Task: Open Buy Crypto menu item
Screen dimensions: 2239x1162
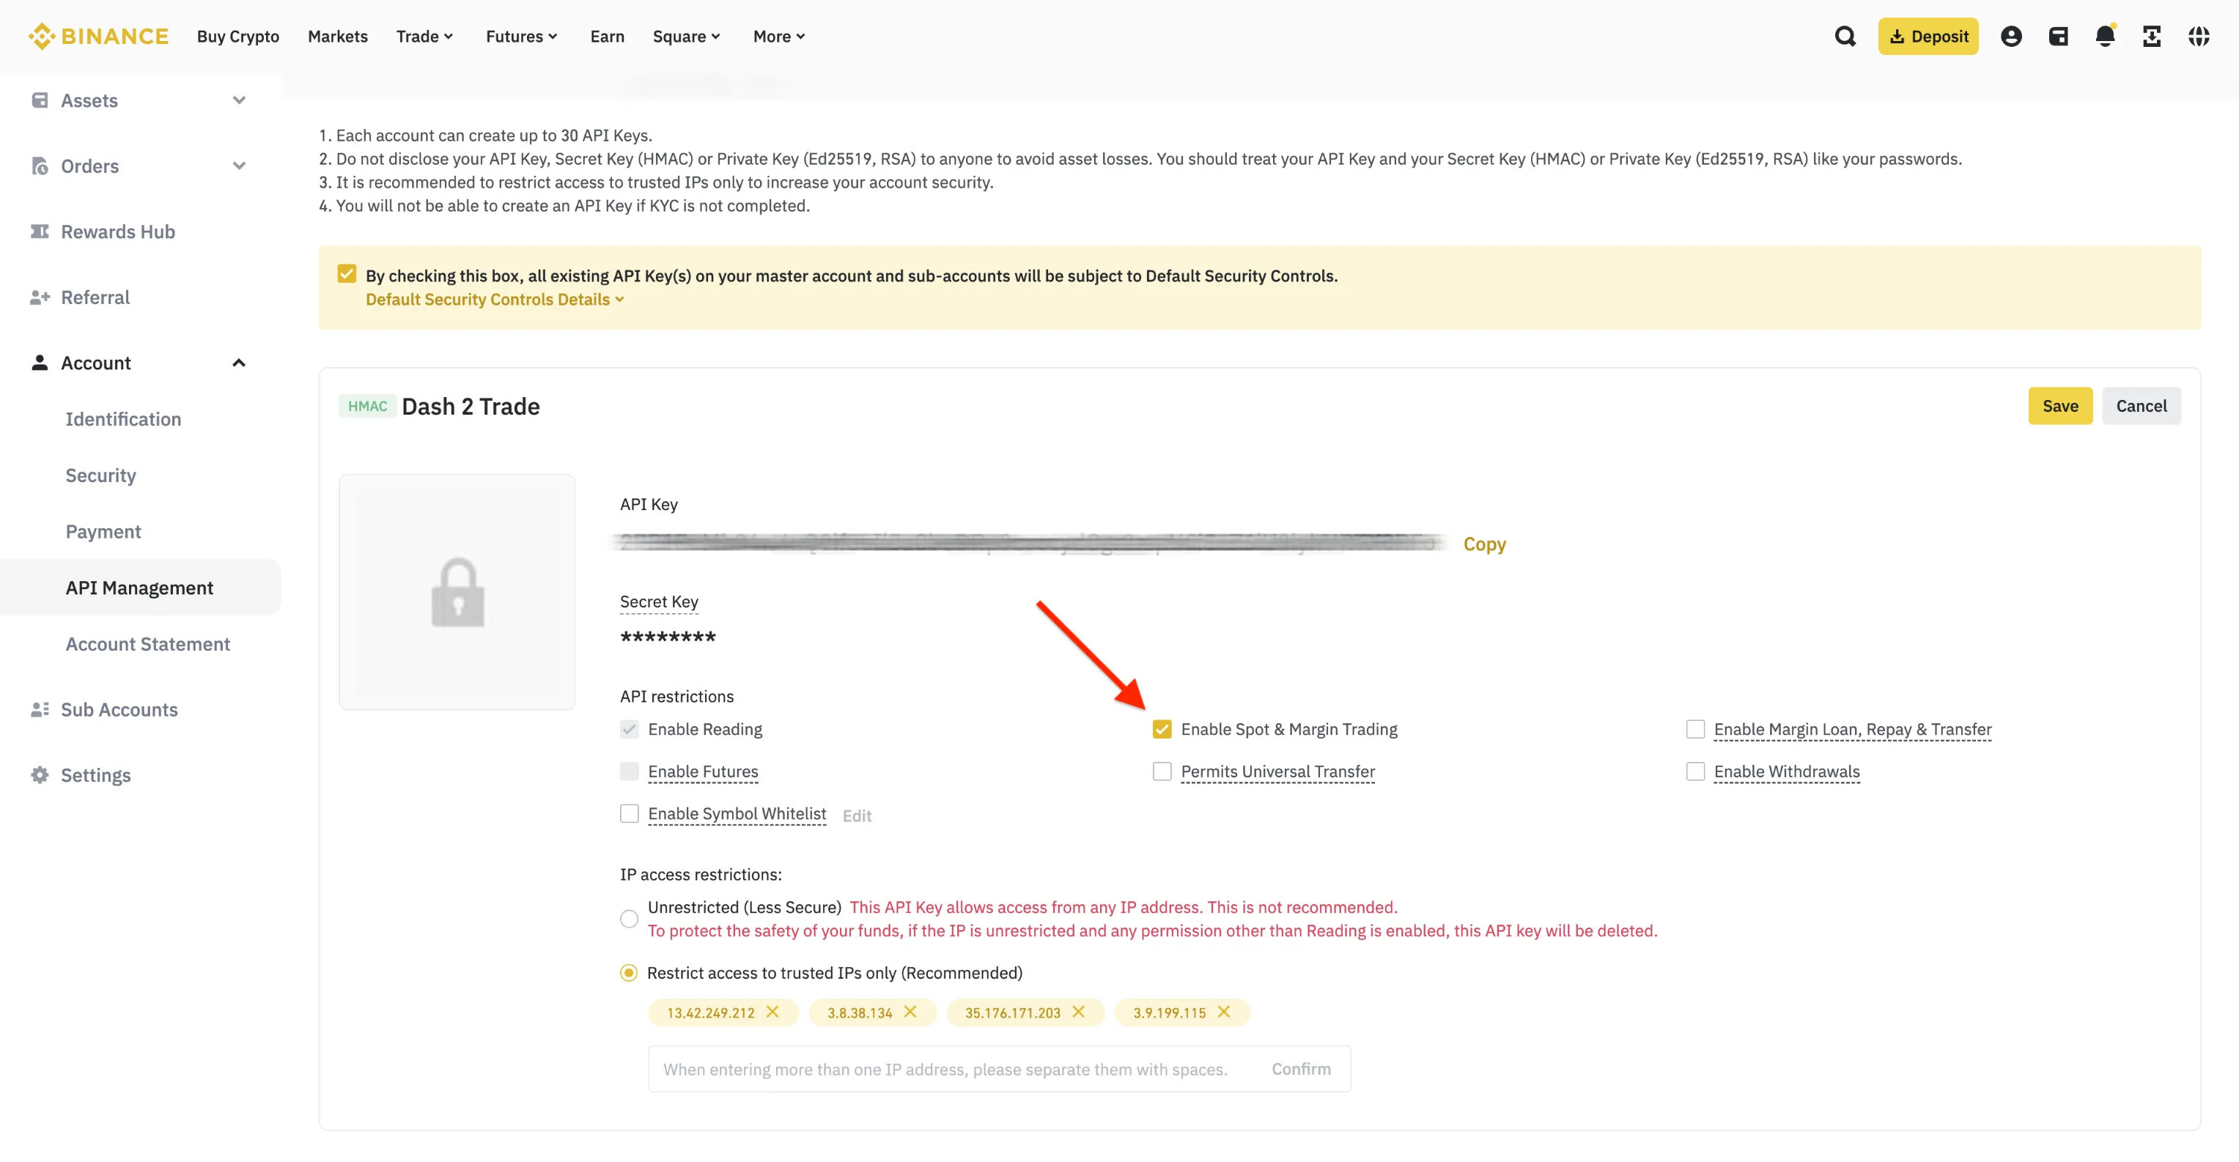Action: click(238, 37)
